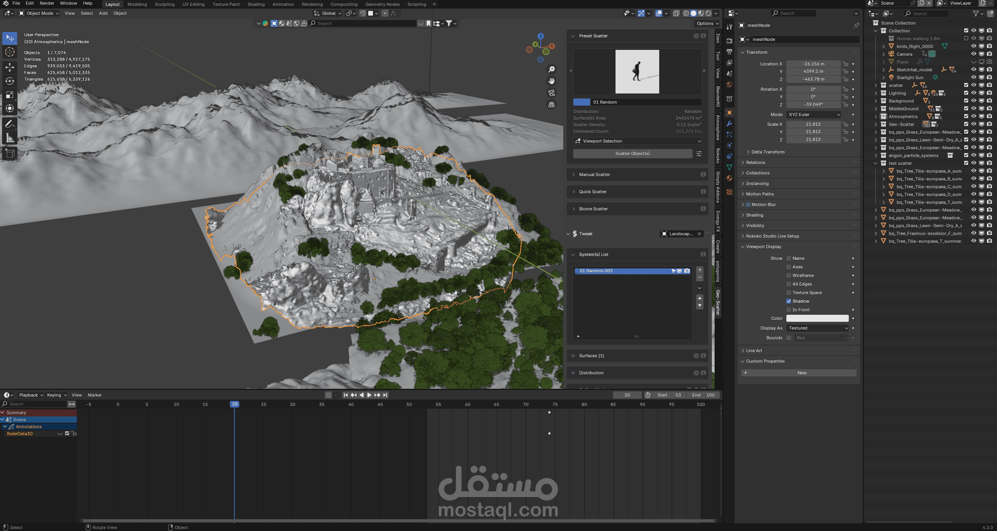The height and width of the screenshot is (531, 997).
Task: Enable the Wireframe viewport display checkbox
Action: (x=789, y=275)
